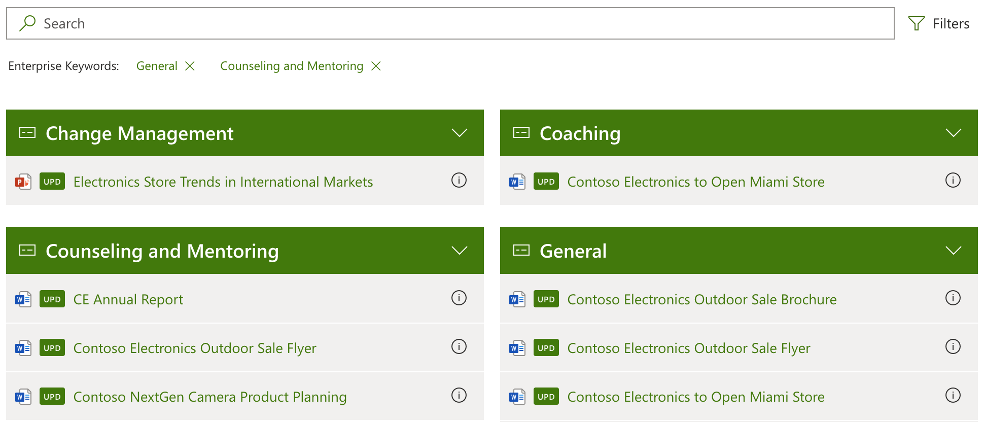Screen dimensions: 984x422
Task: Click Word icon of NextGen Camera Product Planning
Action: point(23,397)
